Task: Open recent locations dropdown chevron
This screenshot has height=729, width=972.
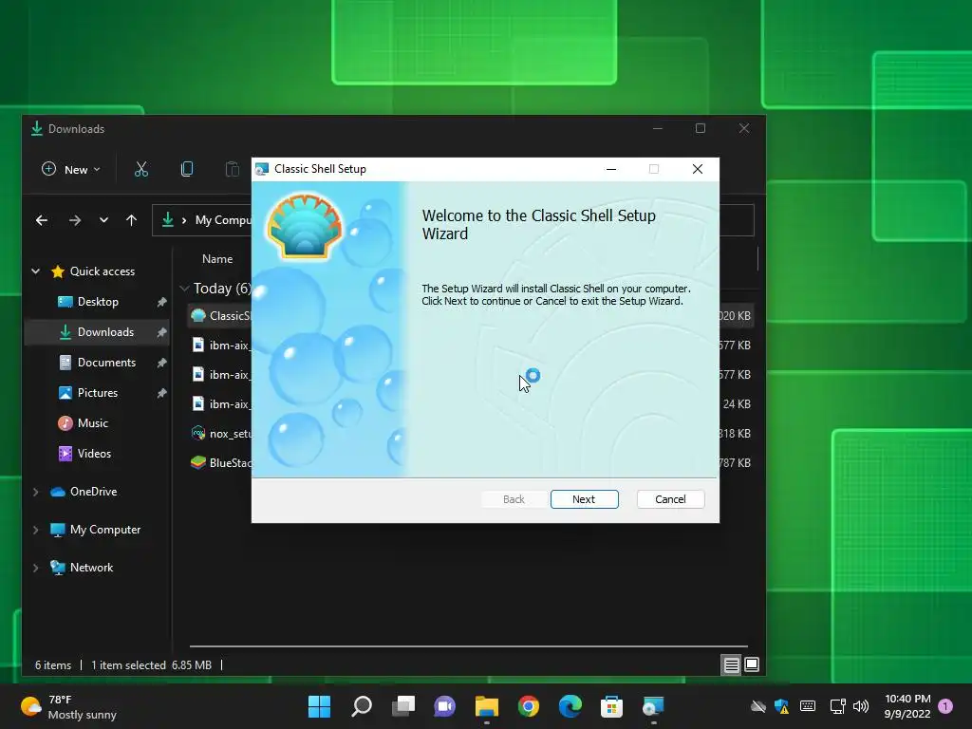Action: (103, 220)
